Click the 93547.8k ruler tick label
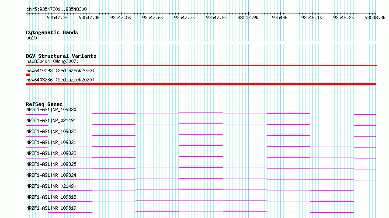Viewport: 389px width, 218px height. tap(216, 18)
